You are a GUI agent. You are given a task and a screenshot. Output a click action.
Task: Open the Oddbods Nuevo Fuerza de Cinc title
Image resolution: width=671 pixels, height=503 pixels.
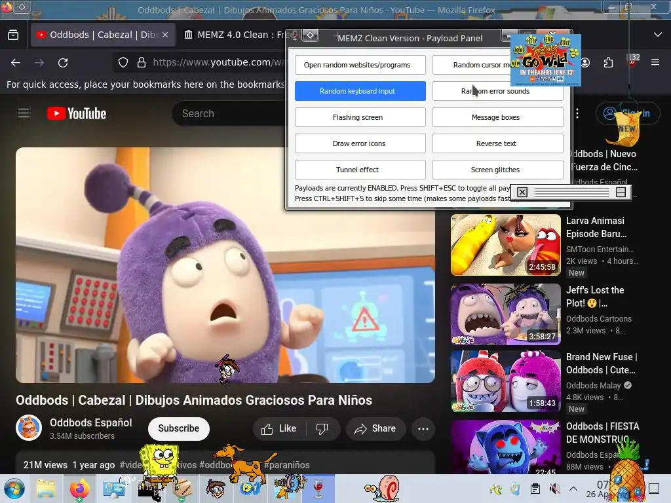[x=604, y=160]
